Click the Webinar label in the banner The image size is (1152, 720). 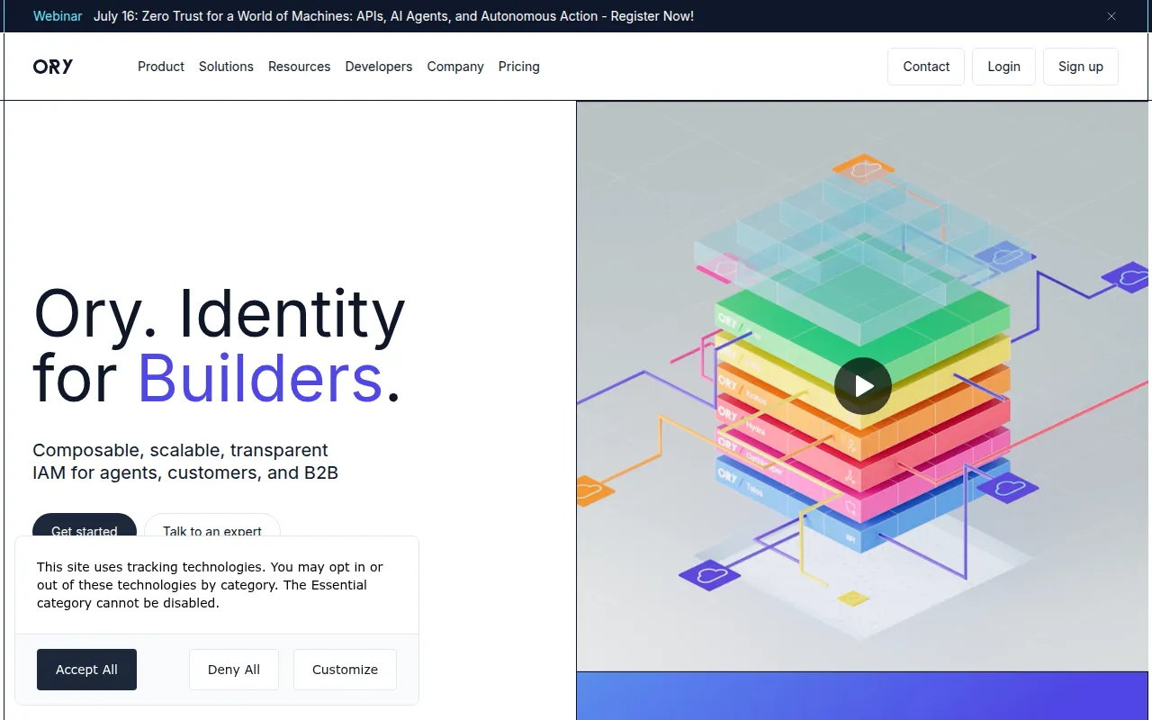click(x=58, y=16)
